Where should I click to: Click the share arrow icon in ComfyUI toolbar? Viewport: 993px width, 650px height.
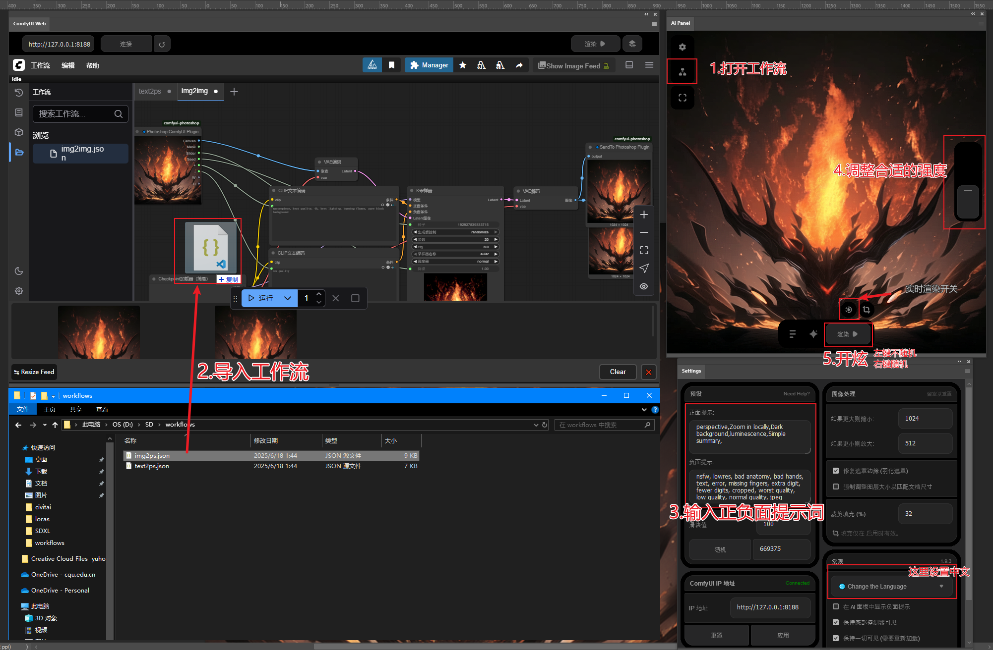click(519, 65)
